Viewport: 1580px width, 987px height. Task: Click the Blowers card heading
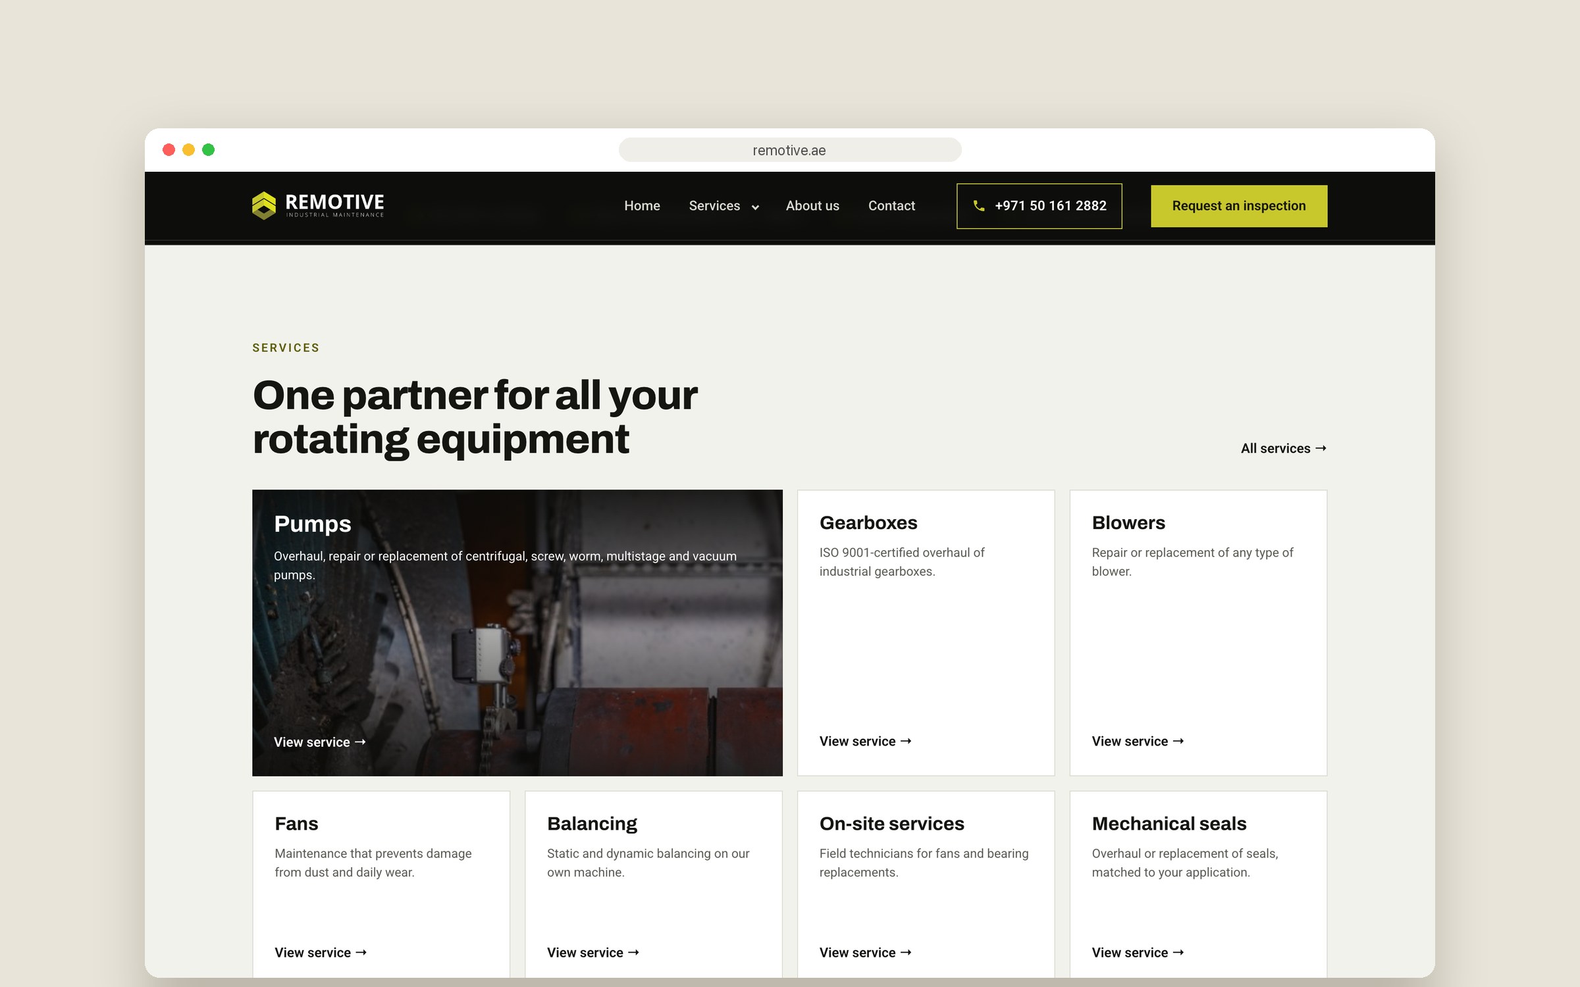pos(1128,523)
